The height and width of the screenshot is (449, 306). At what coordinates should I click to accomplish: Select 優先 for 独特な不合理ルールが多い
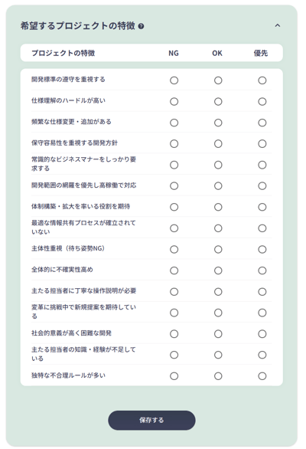(262, 376)
